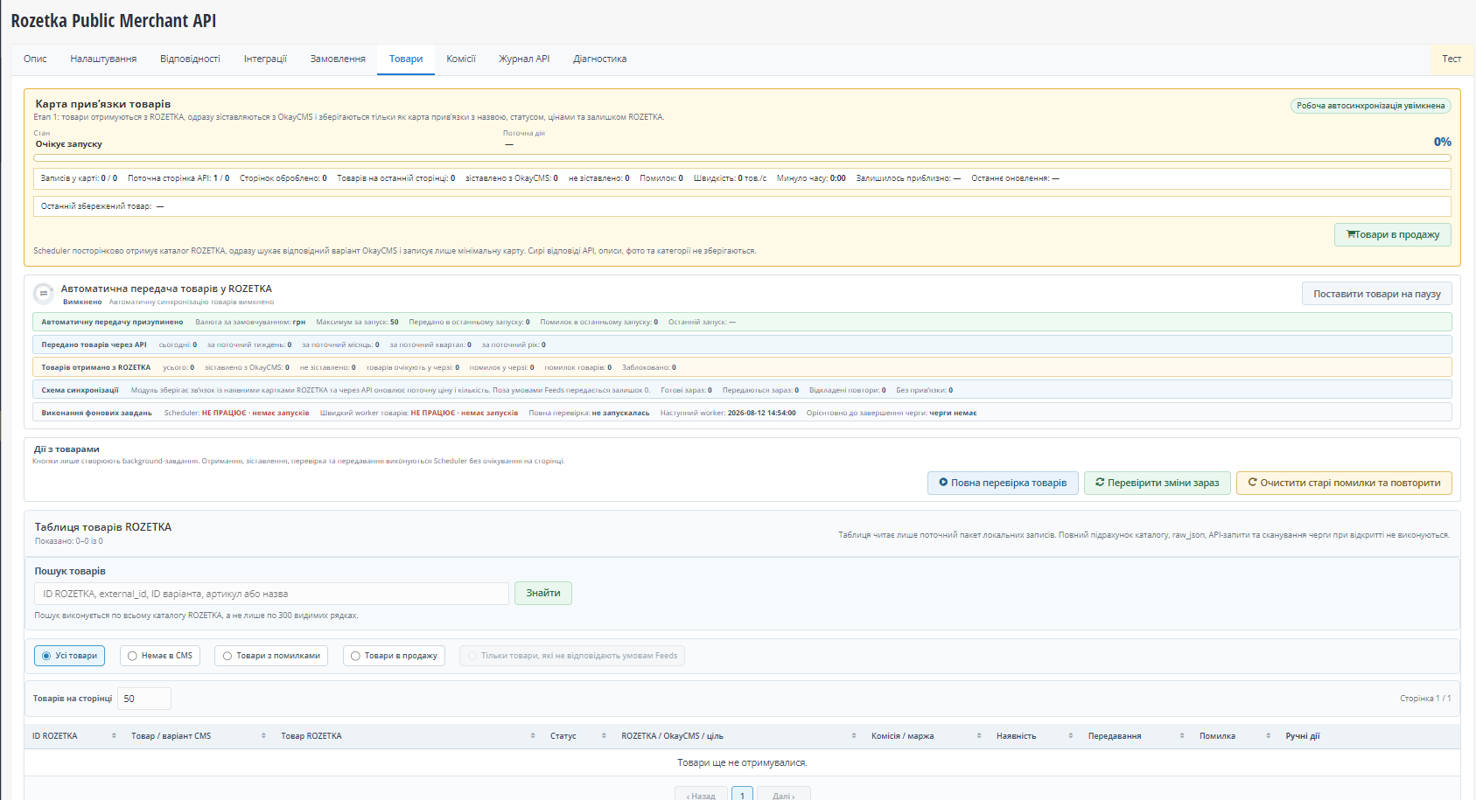Click the binding map progress bar
1476x800 pixels.
pos(742,158)
